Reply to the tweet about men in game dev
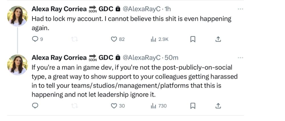Screen dimensions: 285x121 point(35,106)
